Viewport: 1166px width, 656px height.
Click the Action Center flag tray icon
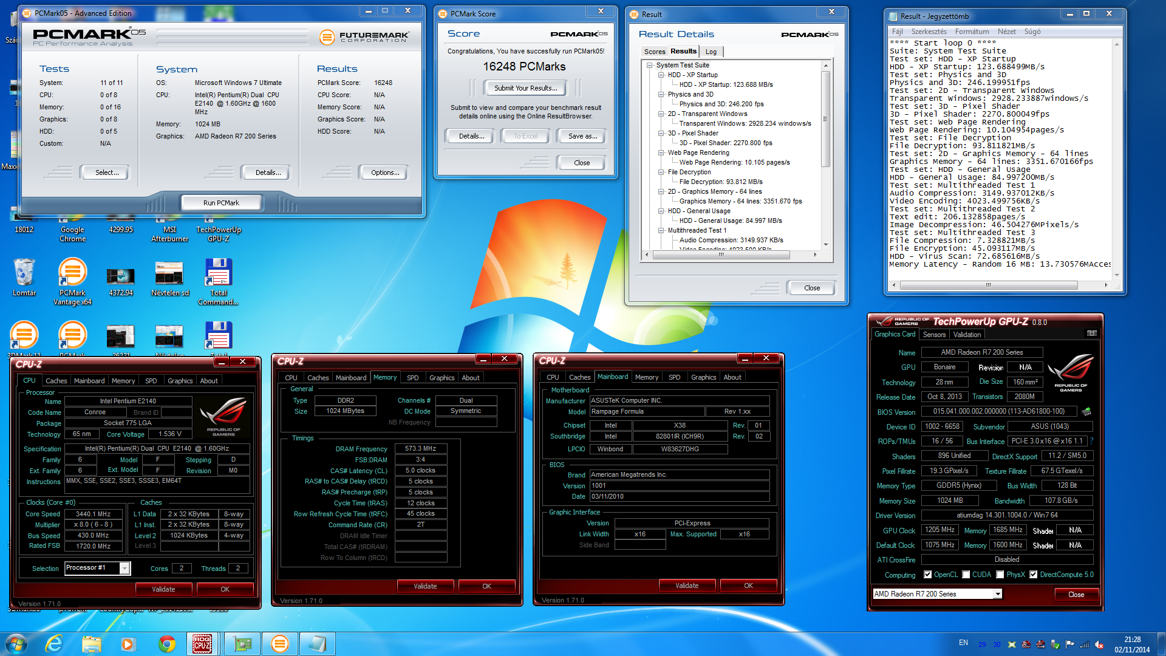click(1070, 644)
